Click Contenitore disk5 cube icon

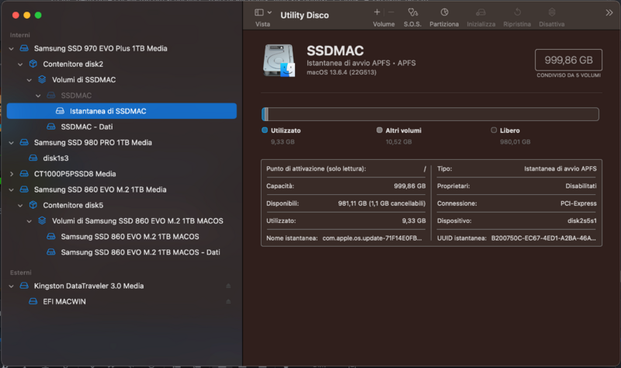click(x=33, y=205)
